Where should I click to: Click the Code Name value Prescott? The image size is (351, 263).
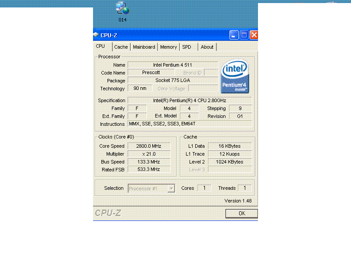click(x=151, y=73)
